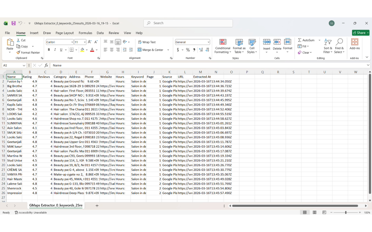
Task: Toggle Wrap Text
Action: [147, 42]
